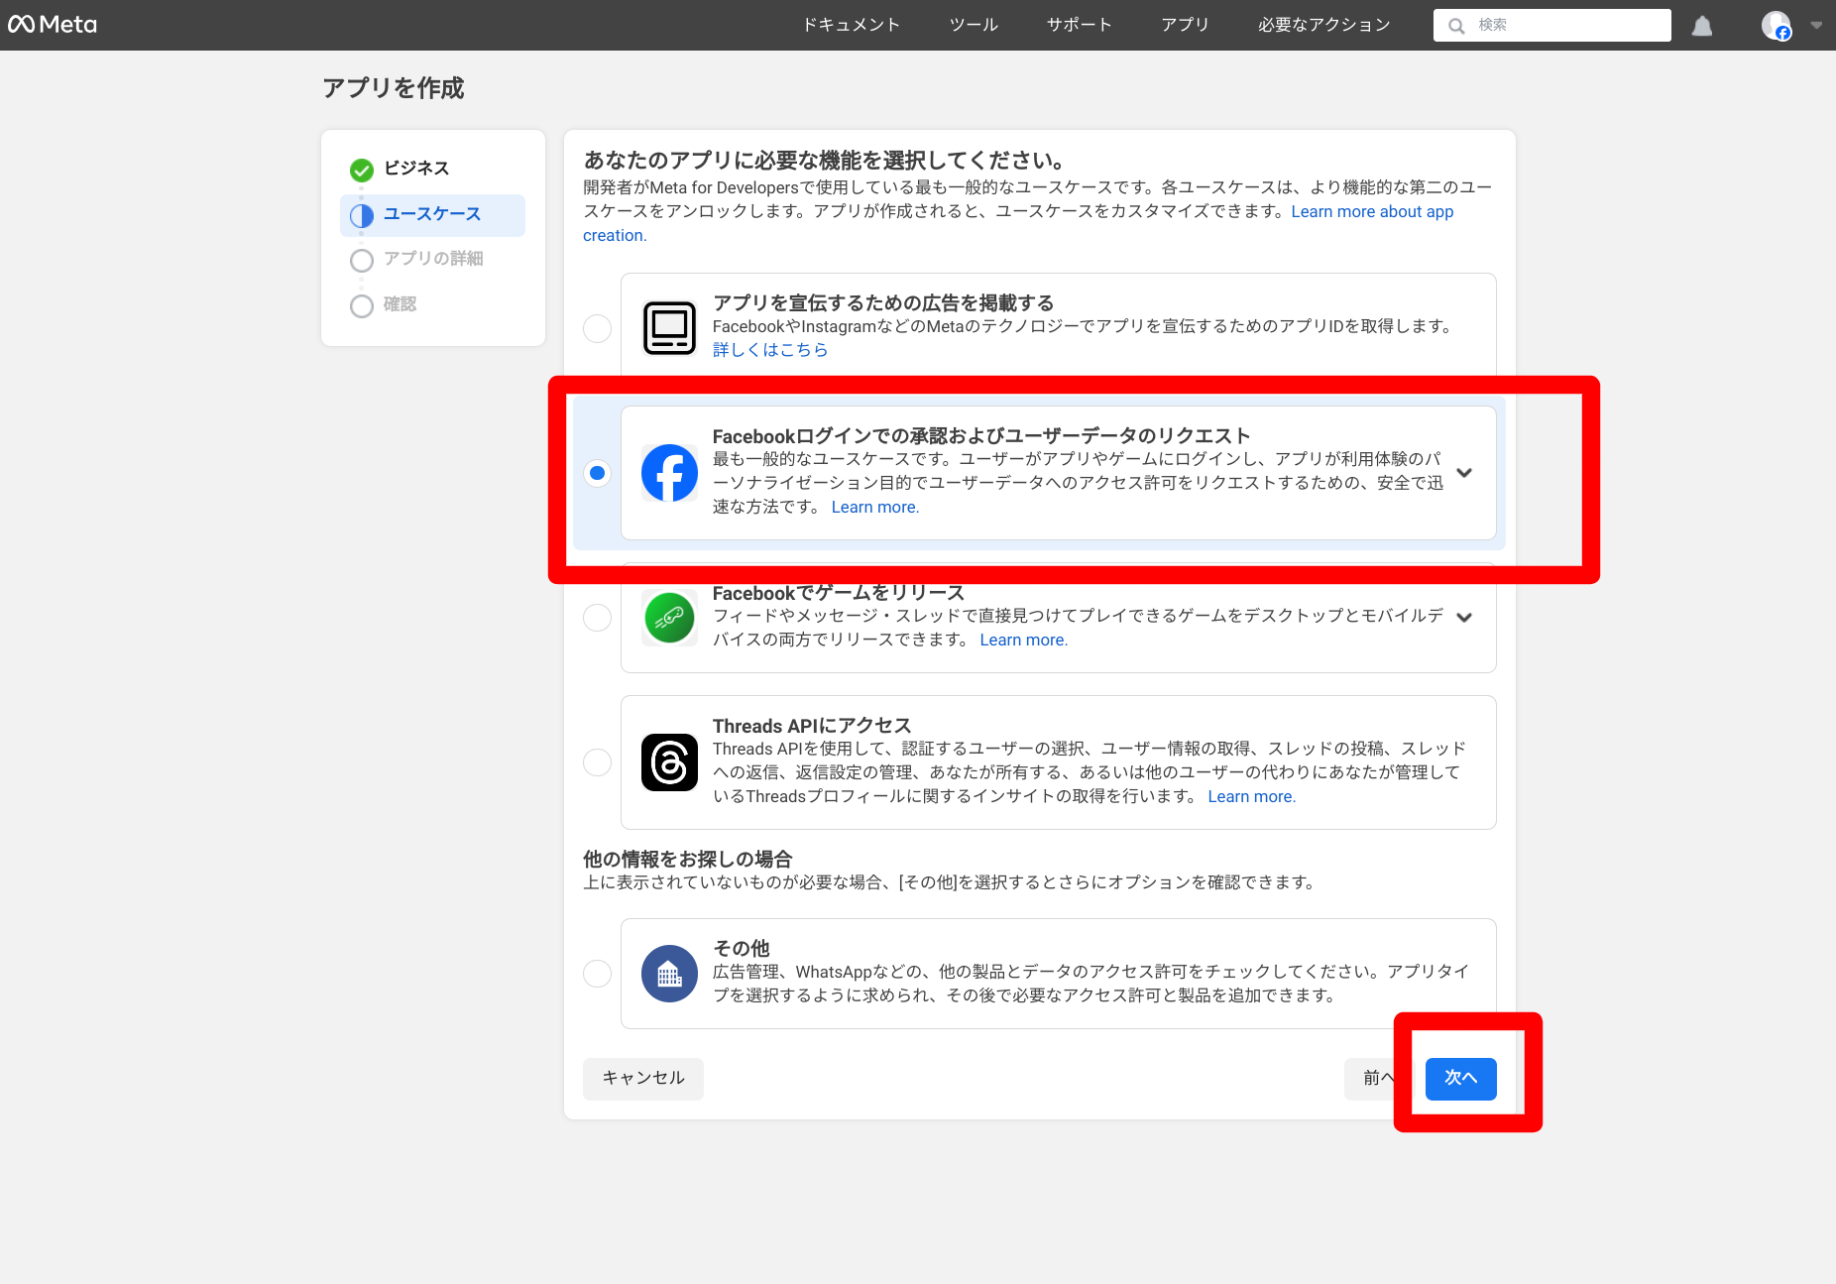Click the Threads logo icon
The image size is (1836, 1284).
click(x=669, y=762)
